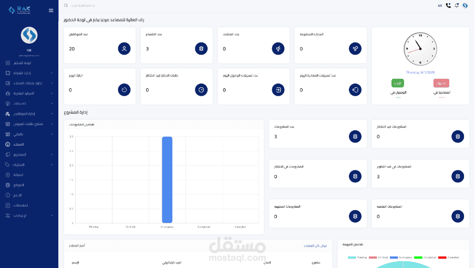Viewport: 475px width, 268px height.
Task: Click the value '20' on employees count card
Action: pyautogui.click(x=72, y=49)
